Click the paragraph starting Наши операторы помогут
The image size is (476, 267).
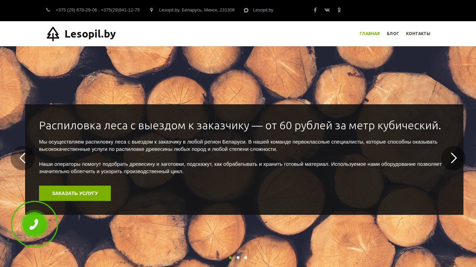click(x=240, y=168)
